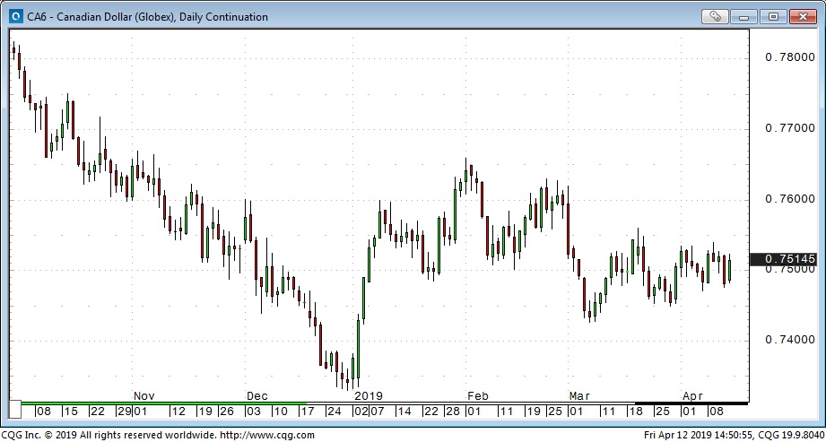
Task: Select the current price label 0.75145
Action: [x=783, y=259]
